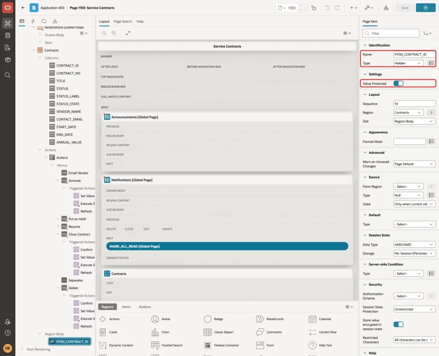Open the Slot dropdown showing Region Body
Viewport: 439px width, 356px height.
[x=414, y=121]
